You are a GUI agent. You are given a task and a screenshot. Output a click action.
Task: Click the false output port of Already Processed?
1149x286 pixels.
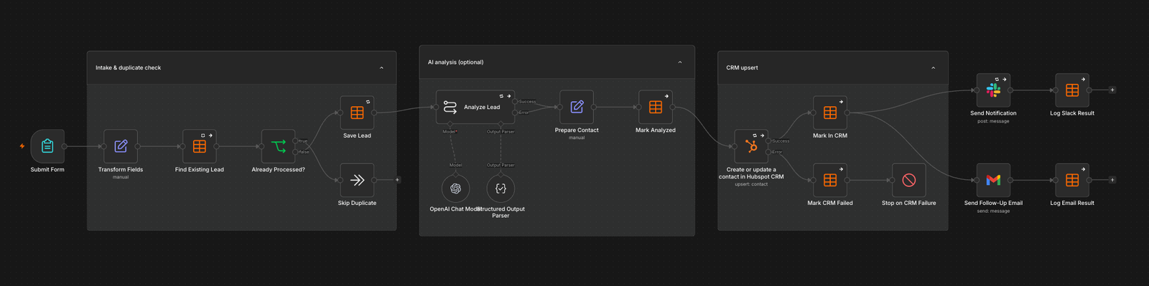[x=296, y=152]
